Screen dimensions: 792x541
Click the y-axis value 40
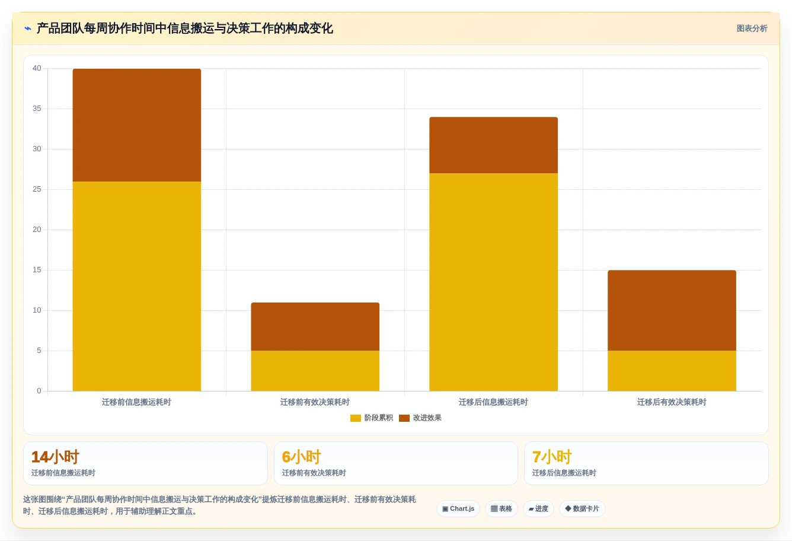click(37, 68)
